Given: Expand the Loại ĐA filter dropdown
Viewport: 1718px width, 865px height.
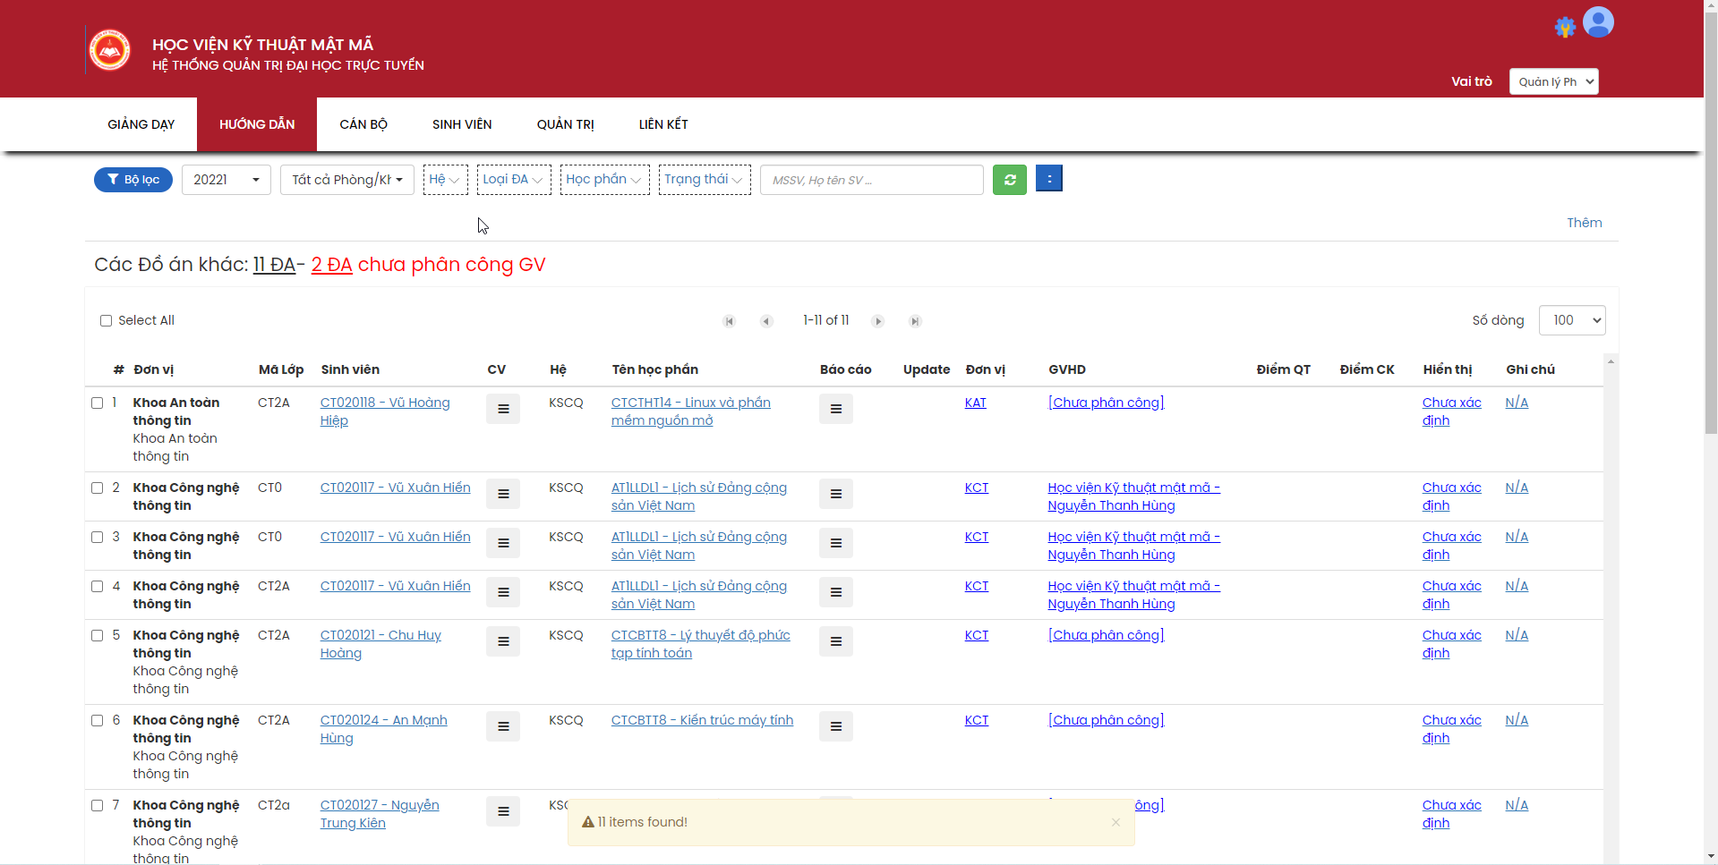Looking at the screenshot, I should tap(514, 180).
